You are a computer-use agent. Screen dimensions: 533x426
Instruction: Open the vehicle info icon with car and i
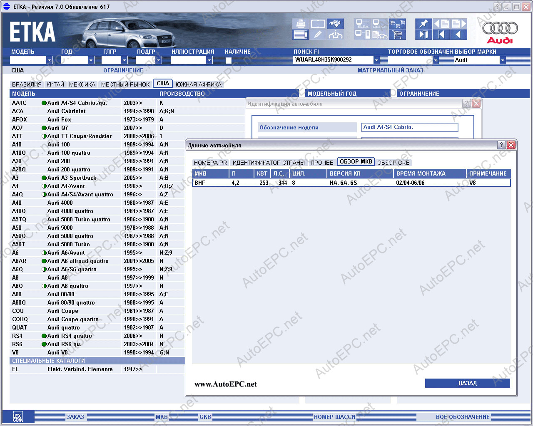[x=335, y=35]
